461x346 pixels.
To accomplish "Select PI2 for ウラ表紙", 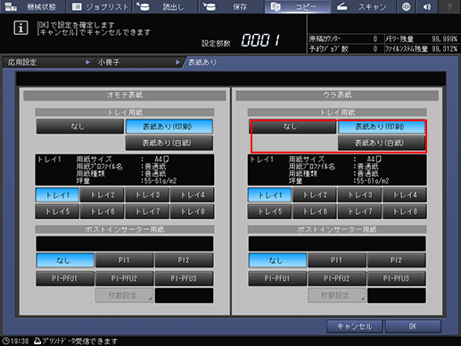I will coord(397,260).
